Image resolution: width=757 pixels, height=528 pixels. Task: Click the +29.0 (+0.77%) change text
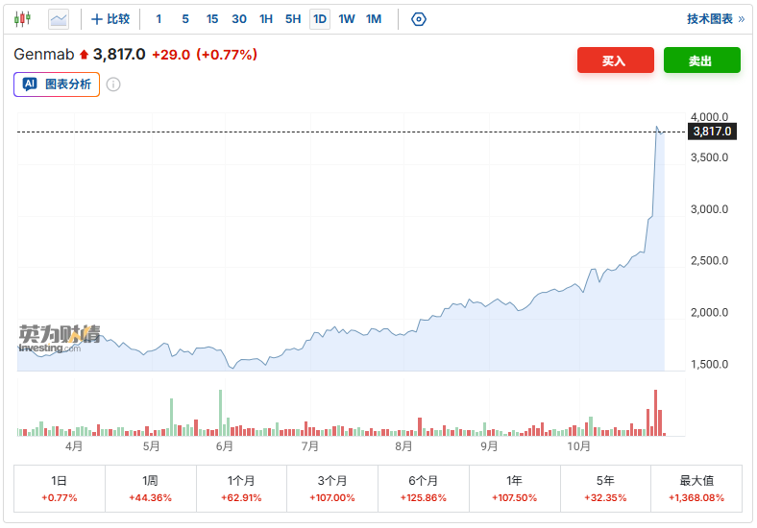point(205,55)
